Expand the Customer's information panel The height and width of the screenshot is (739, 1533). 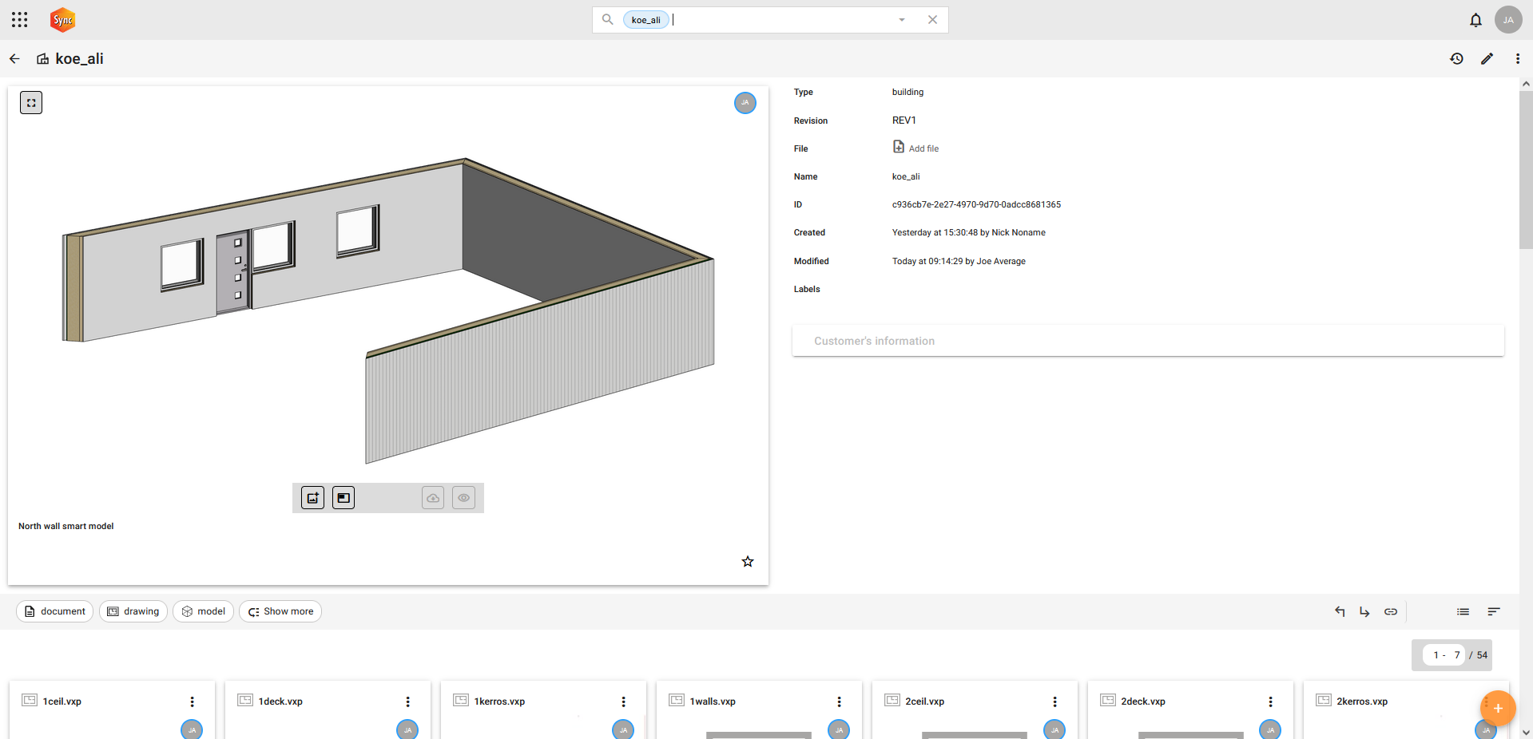(x=1147, y=341)
